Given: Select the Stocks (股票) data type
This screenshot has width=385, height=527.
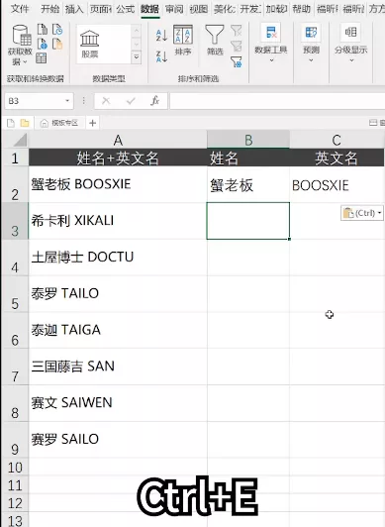Looking at the screenshot, I should (x=90, y=44).
